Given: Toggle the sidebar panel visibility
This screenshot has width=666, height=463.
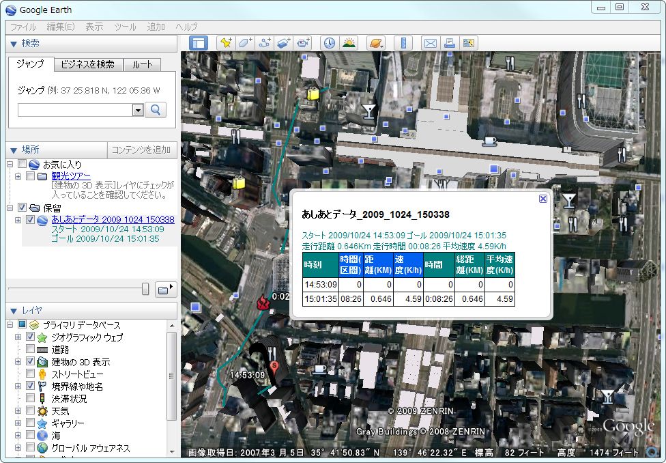Looking at the screenshot, I should [x=199, y=42].
